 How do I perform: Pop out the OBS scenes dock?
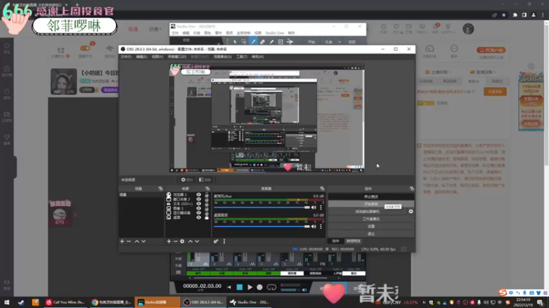click(x=161, y=189)
